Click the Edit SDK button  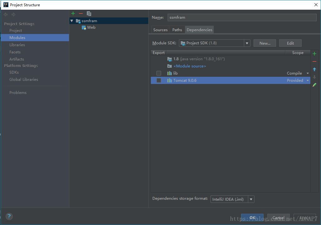(x=290, y=43)
